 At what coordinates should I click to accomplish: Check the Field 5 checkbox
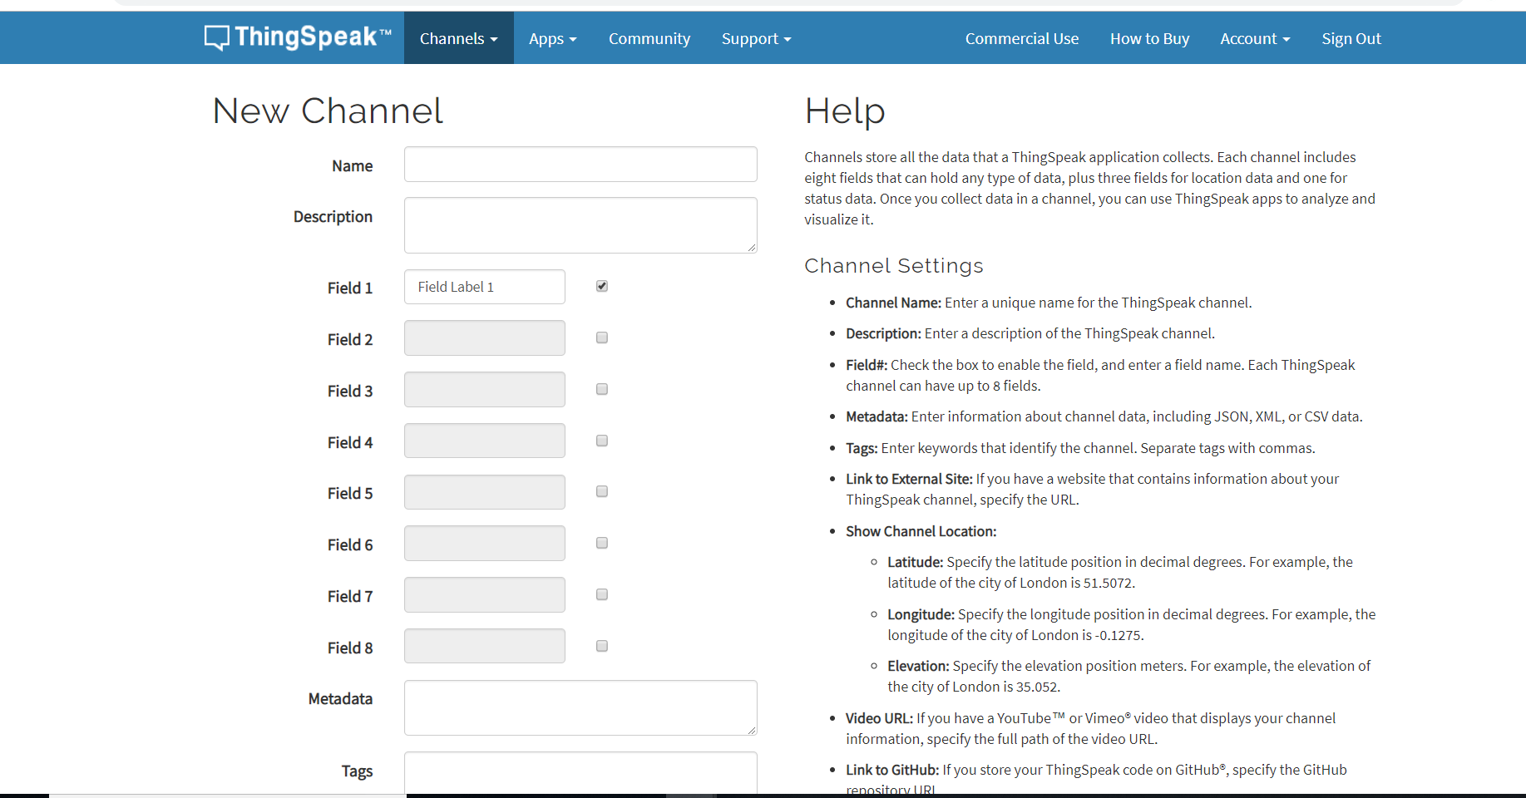click(602, 491)
